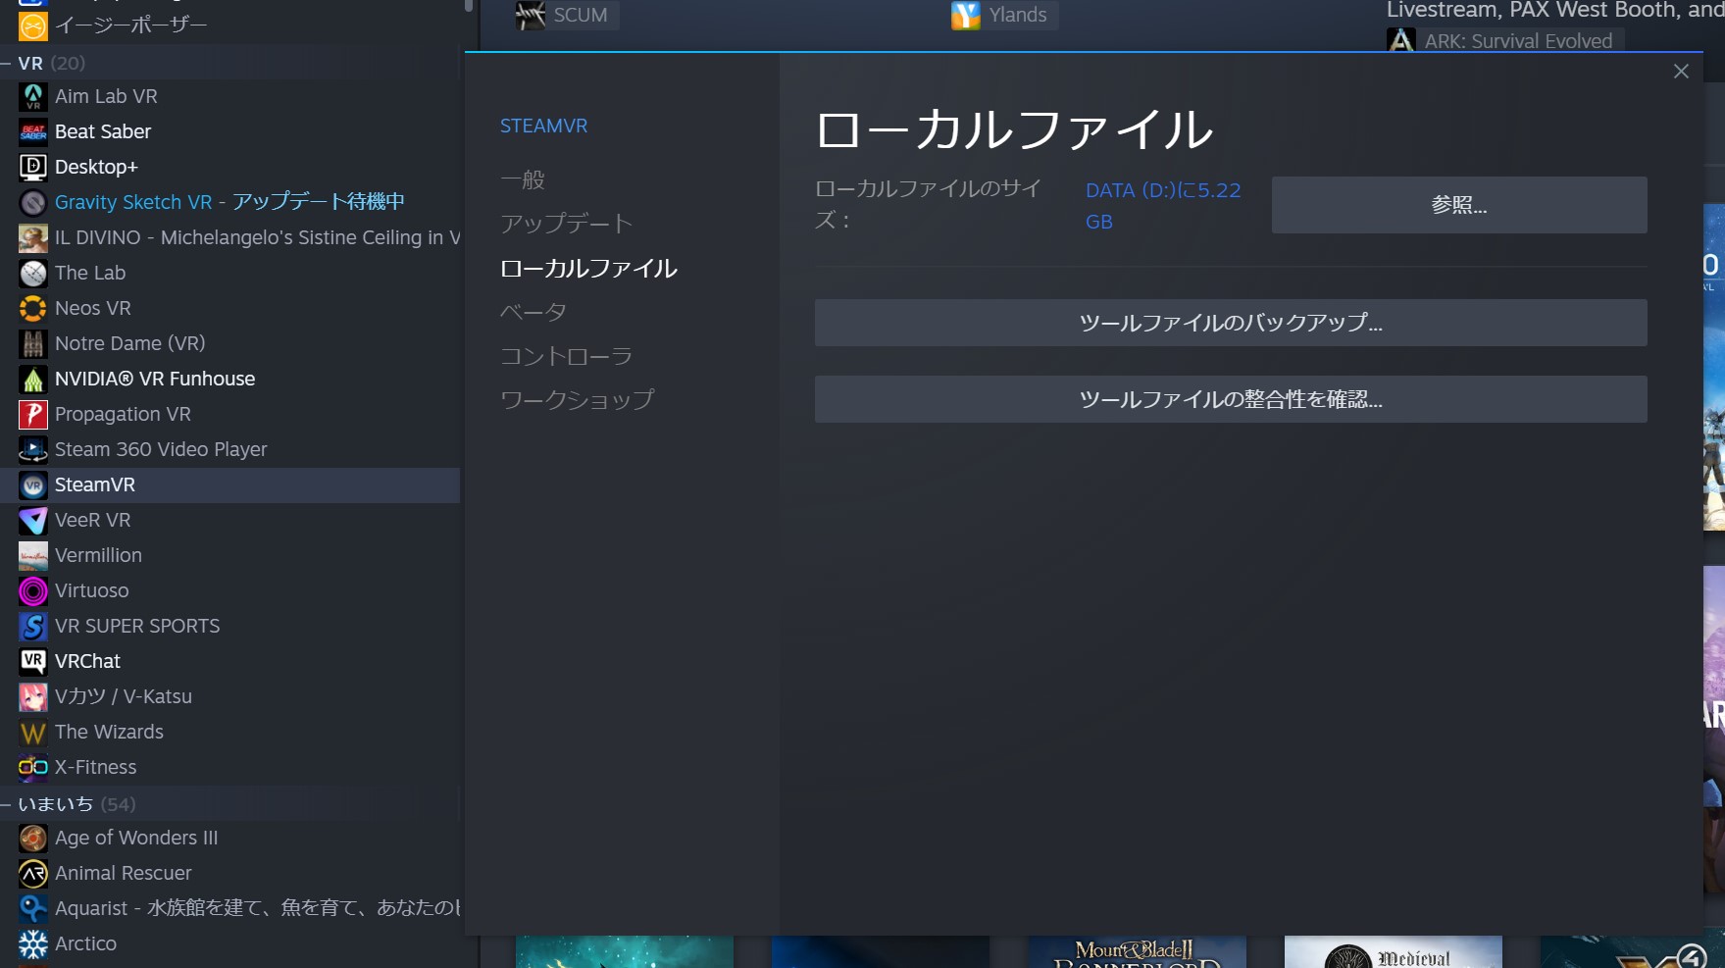Click ツールファイルの整合性を確認 button

(x=1230, y=399)
